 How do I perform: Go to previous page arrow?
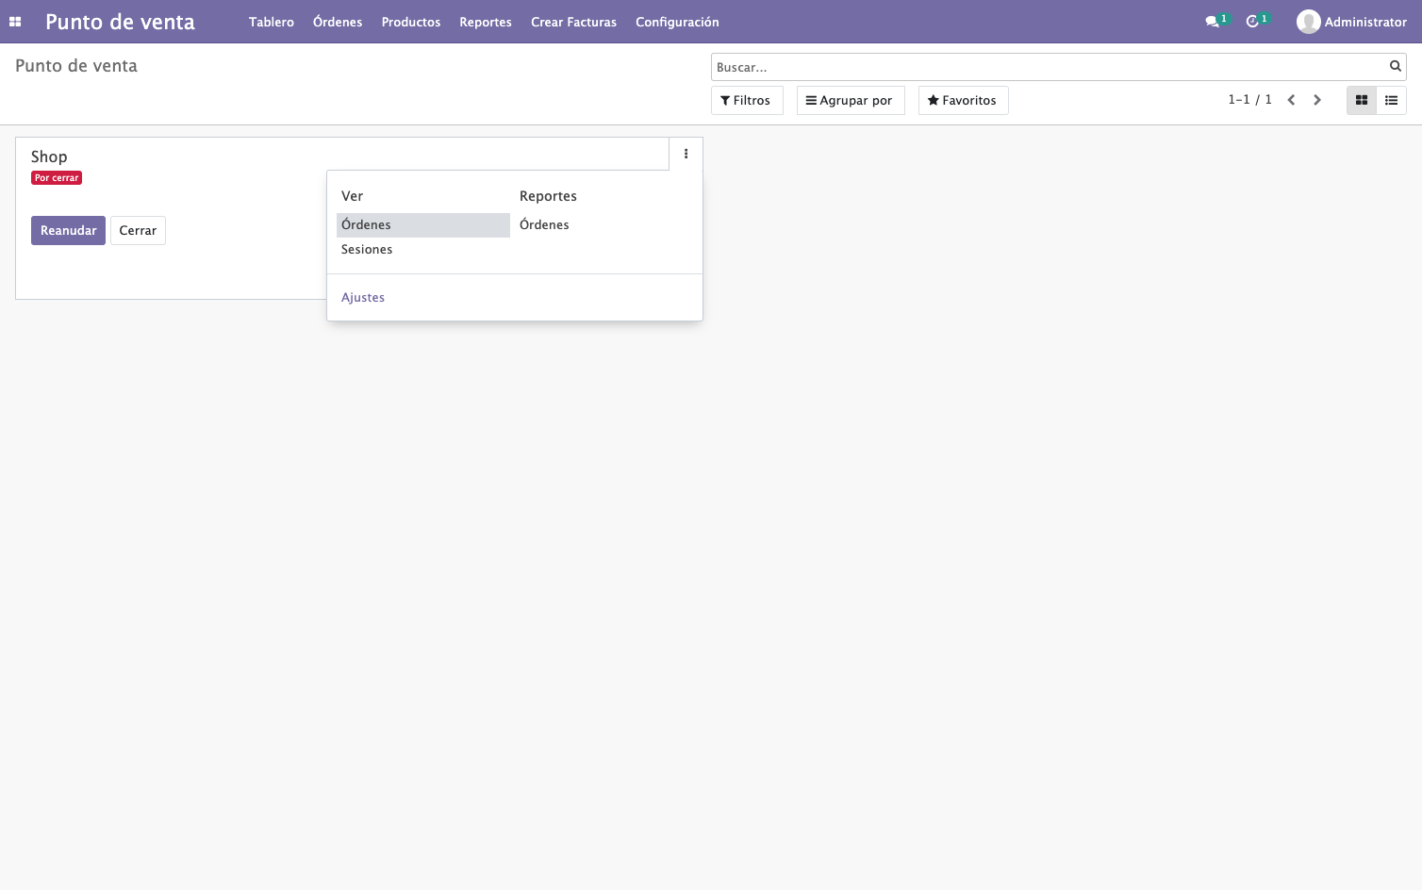coord(1291,100)
